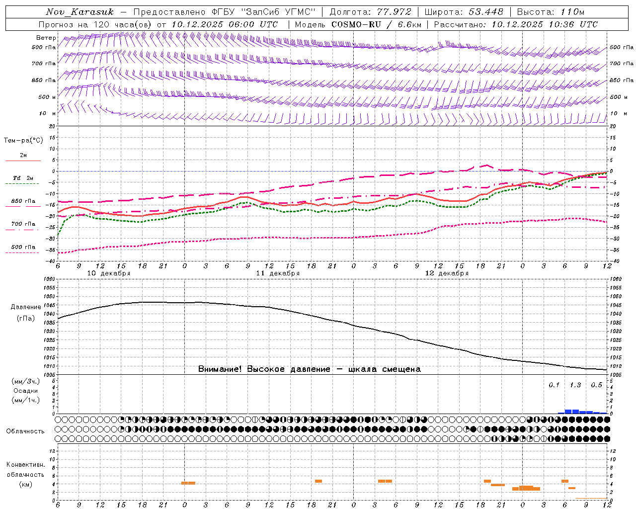Click the (мм/3ч.) precipitation unit label
Image resolution: width=636 pixels, height=509 pixels.
26,382
